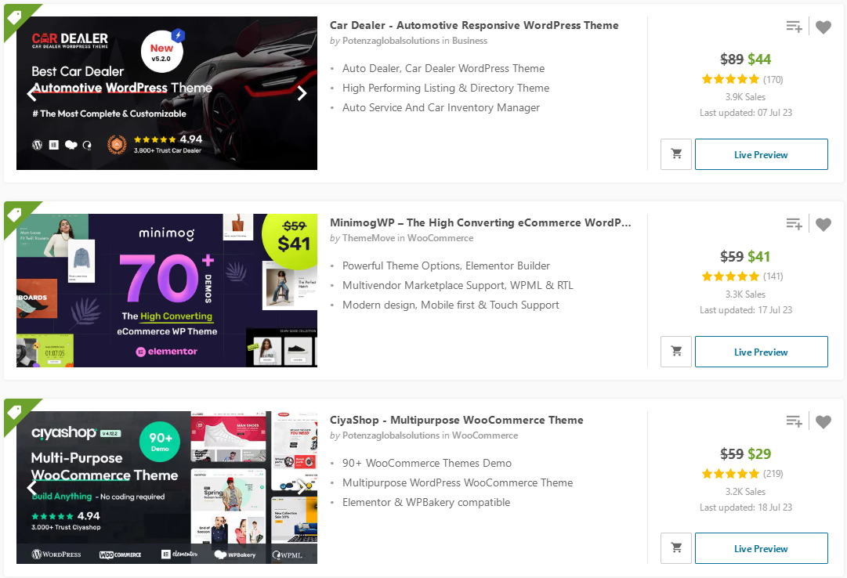Open Live Preview for MinimogWP
This screenshot has height=578, width=847.
point(761,352)
